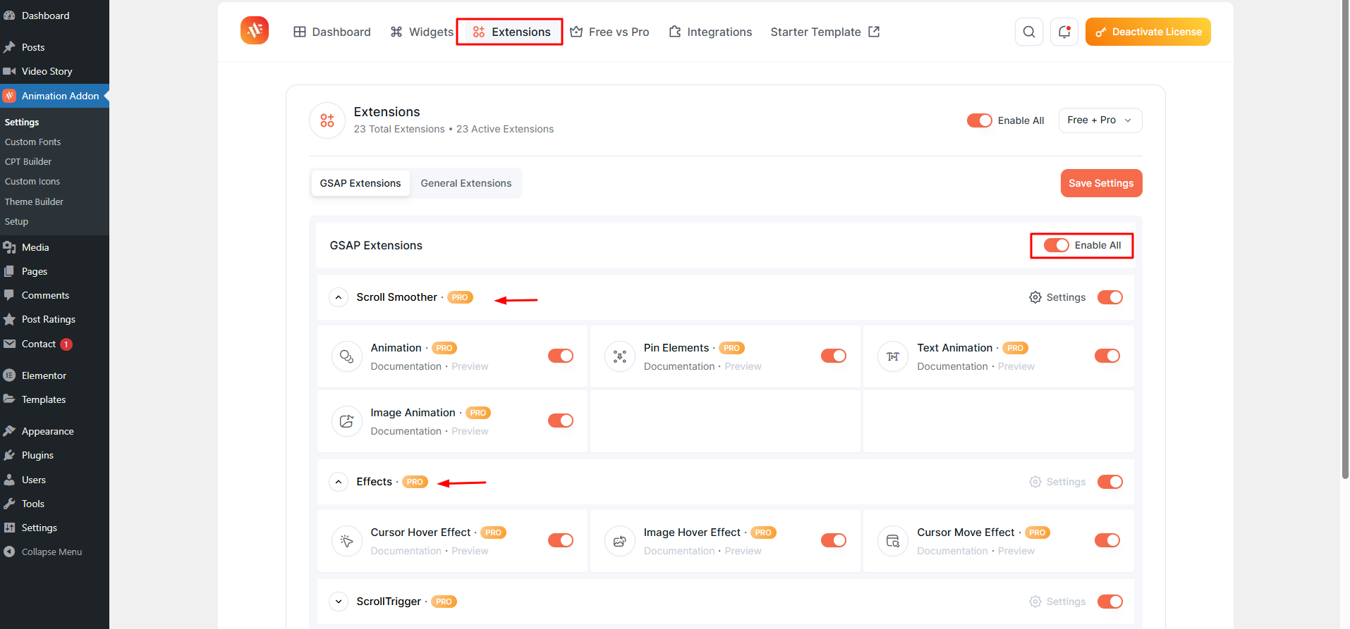Screen dimensions: 1350x629
Task: Click the Scroll Smoother settings gear icon
Action: point(1035,297)
